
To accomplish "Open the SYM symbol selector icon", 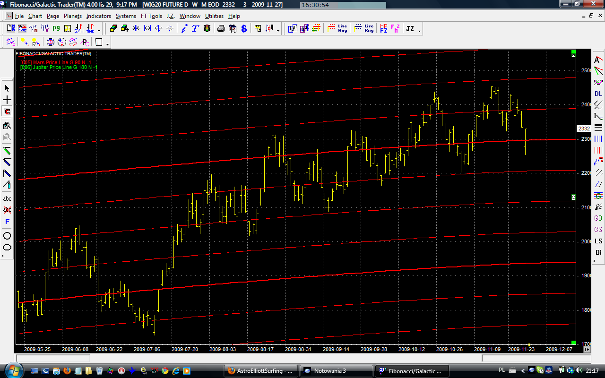I will (x=78, y=29).
